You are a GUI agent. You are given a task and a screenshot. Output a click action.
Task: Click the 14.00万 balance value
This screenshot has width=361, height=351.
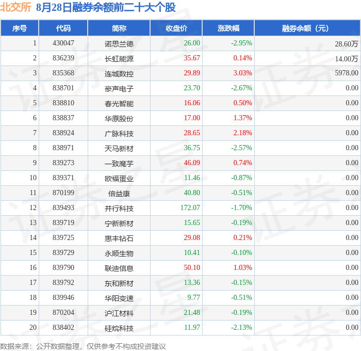pos(346,58)
